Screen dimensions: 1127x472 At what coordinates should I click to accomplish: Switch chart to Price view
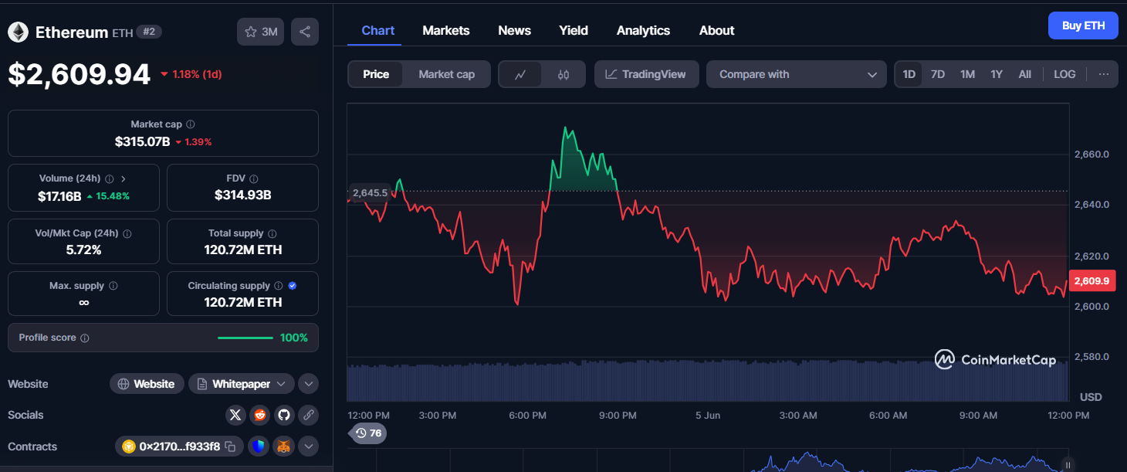tap(376, 74)
